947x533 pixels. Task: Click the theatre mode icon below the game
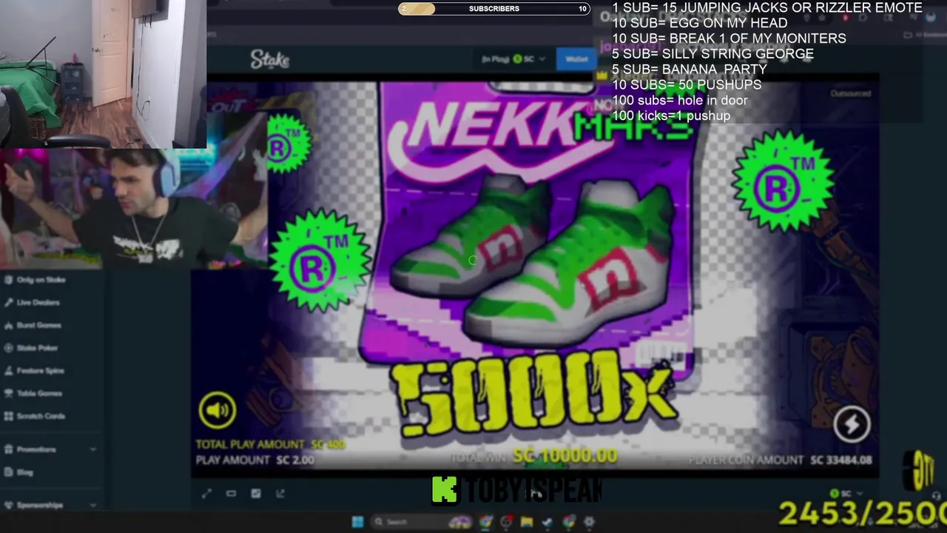pos(231,494)
